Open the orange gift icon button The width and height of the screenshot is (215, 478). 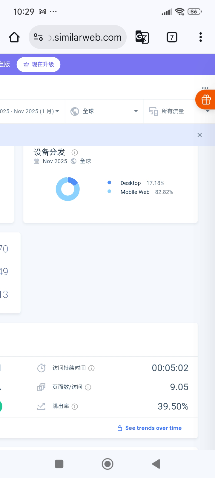(x=206, y=100)
